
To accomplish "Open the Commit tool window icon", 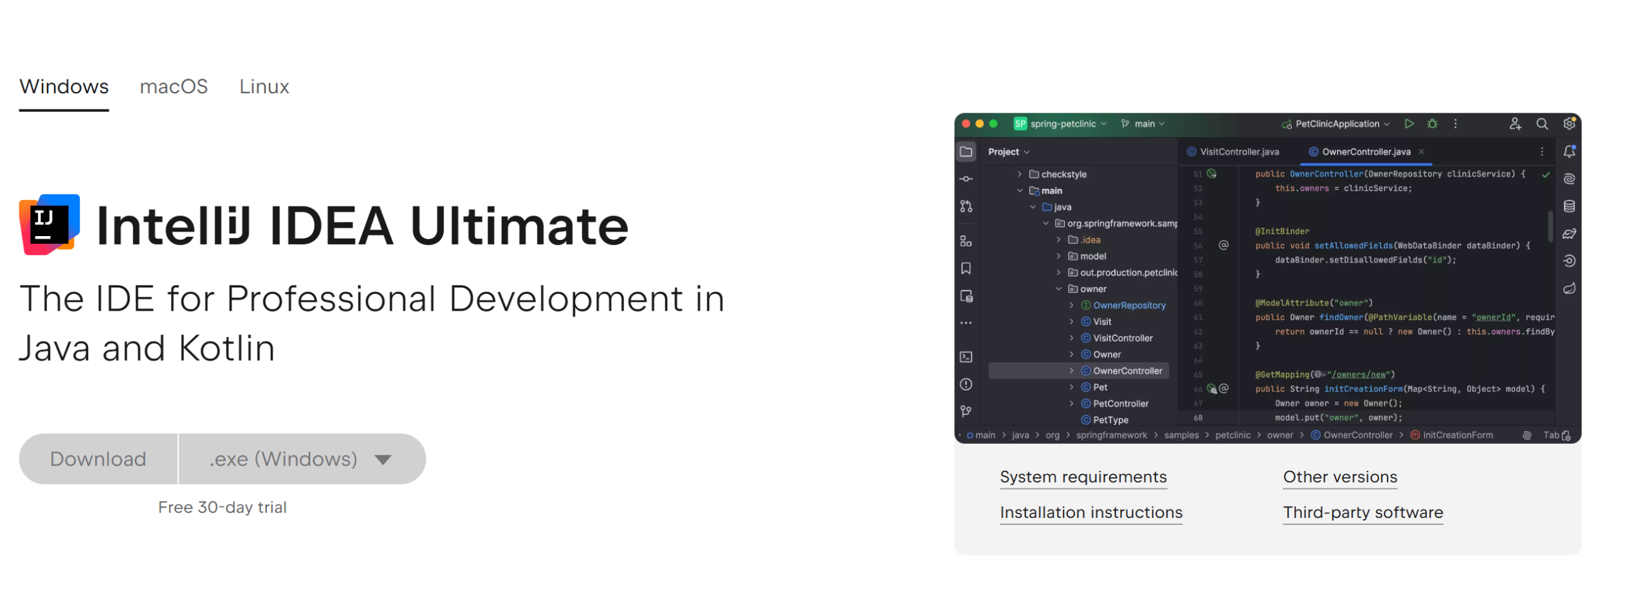I will click(966, 179).
